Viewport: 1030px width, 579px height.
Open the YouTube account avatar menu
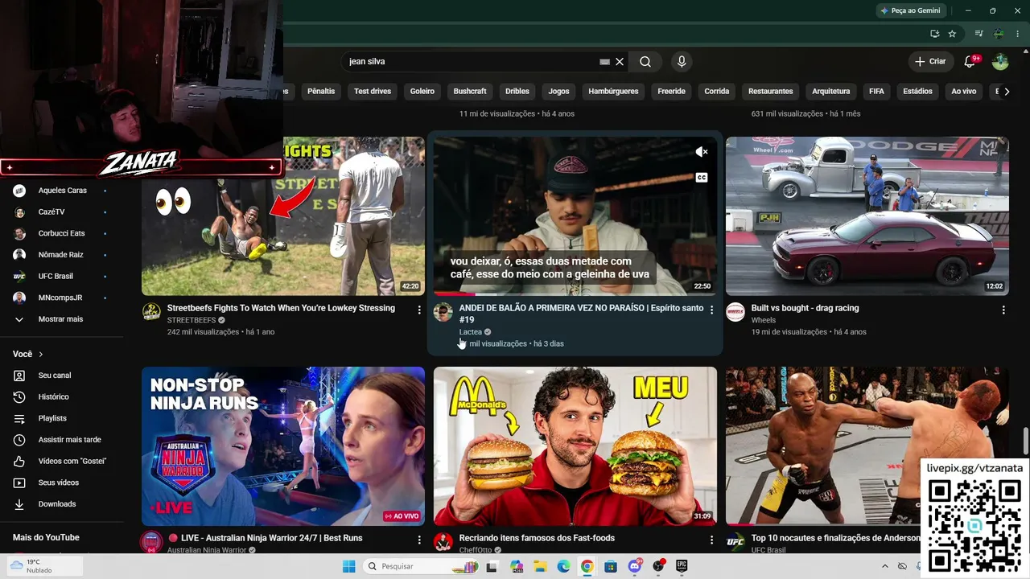[x=1000, y=62]
